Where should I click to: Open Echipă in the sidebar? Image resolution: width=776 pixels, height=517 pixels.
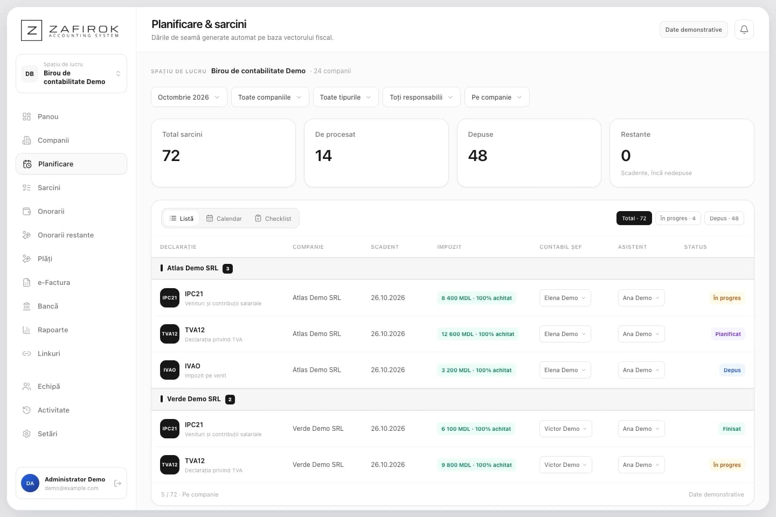coord(71,386)
